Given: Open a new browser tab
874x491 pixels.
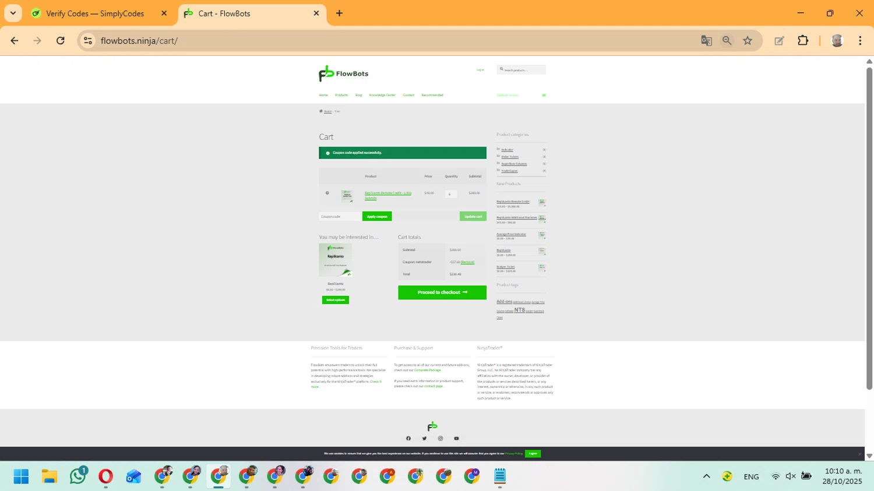Looking at the screenshot, I should pyautogui.click(x=339, y=13).
